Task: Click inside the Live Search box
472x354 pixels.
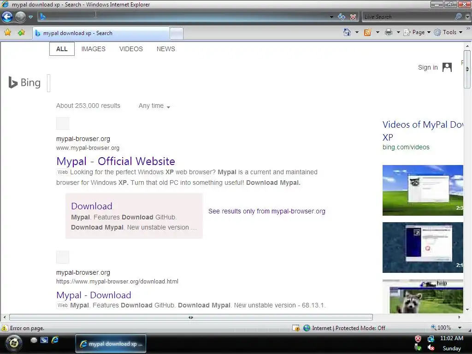Action: pyautogui.click(x=408, y=17)
